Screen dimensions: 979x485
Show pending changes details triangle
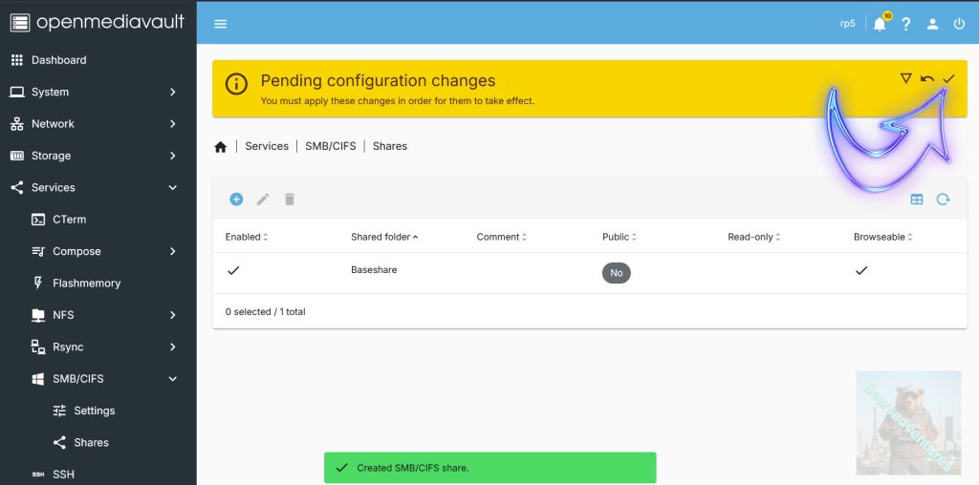905,78
